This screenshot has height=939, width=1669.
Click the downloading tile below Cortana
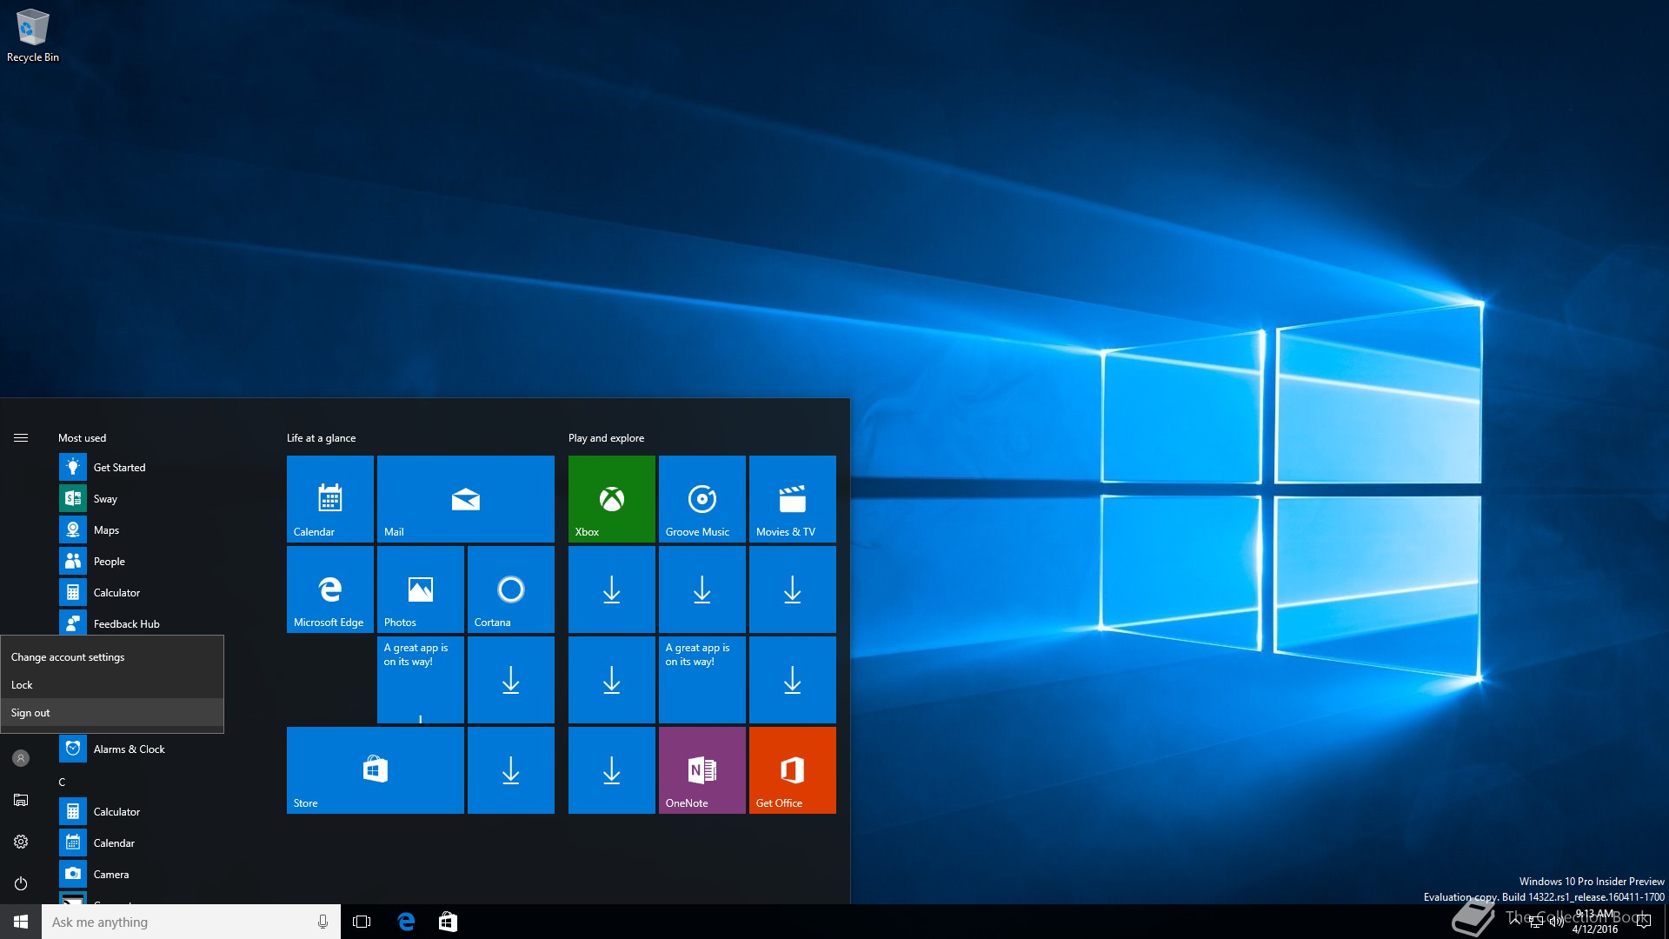511,680
